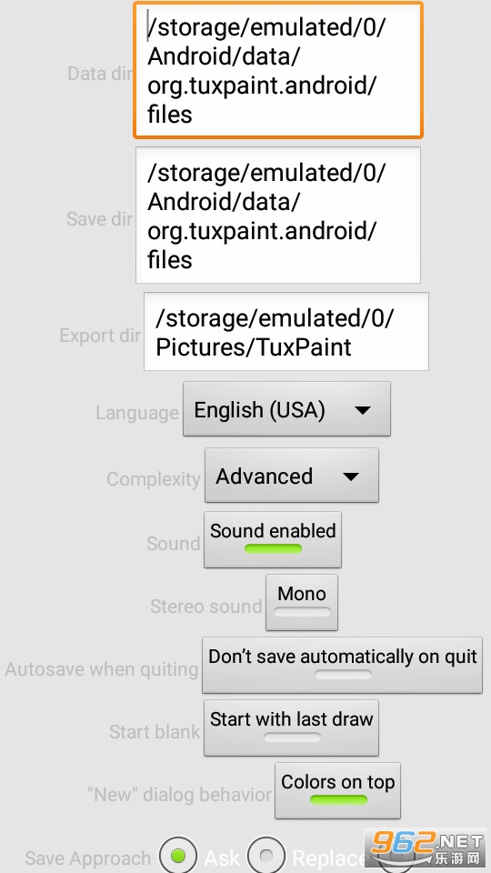This screenshot has height=873, width=491.
Task: Click the green indicator under Colors on top
Action: pos(338,799)
